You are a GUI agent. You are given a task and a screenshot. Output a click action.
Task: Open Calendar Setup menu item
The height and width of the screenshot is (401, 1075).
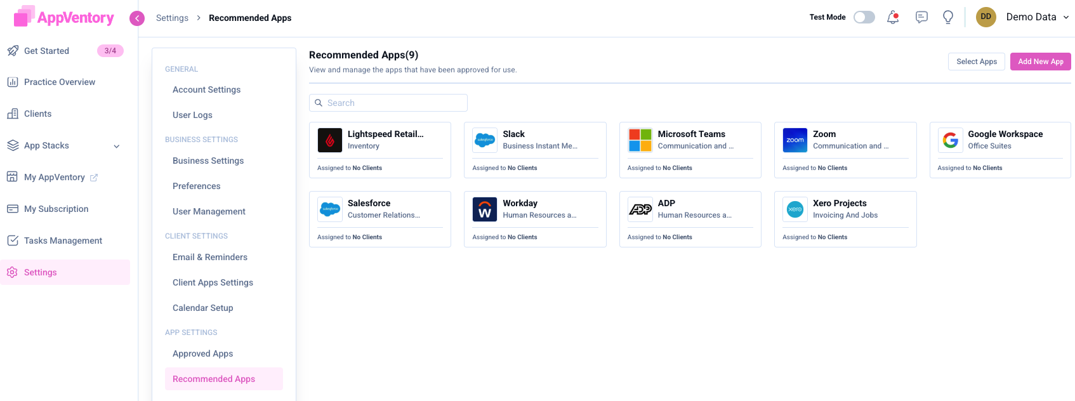(203, 308)
